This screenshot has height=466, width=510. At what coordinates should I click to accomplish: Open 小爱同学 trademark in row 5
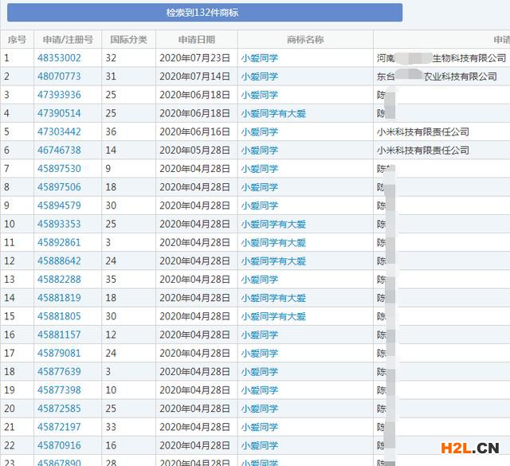coord(260,131)
